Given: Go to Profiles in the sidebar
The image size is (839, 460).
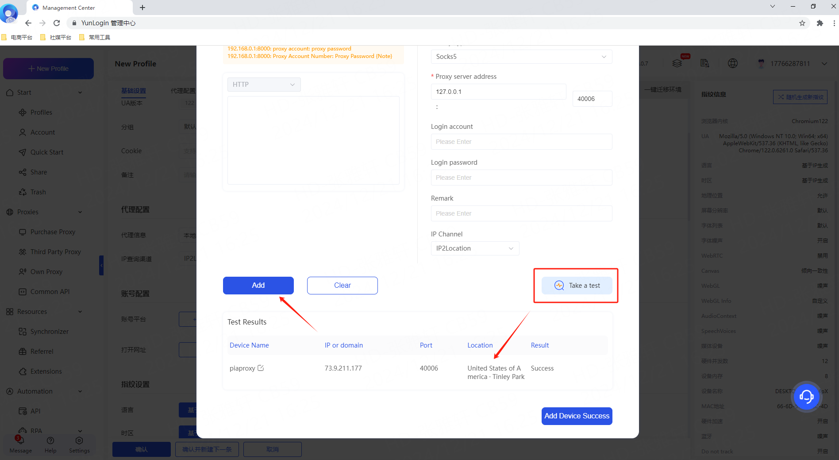Looking at the screenshot, I should (41, 112).
